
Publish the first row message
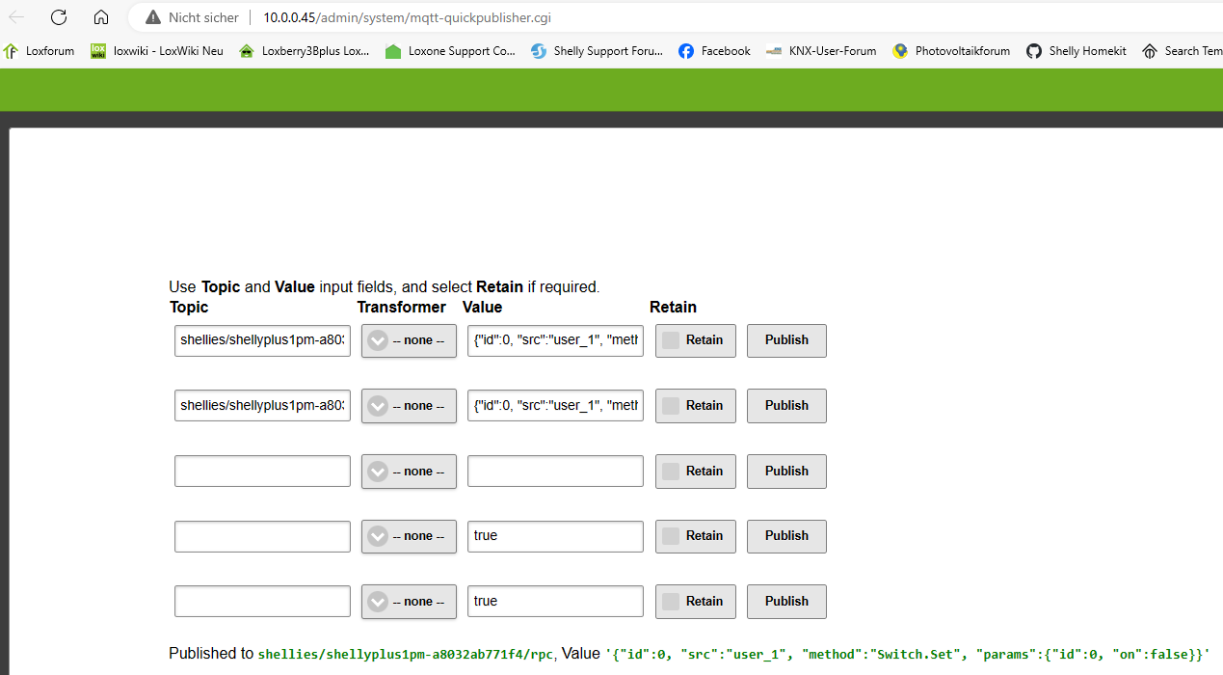point(786,340)
